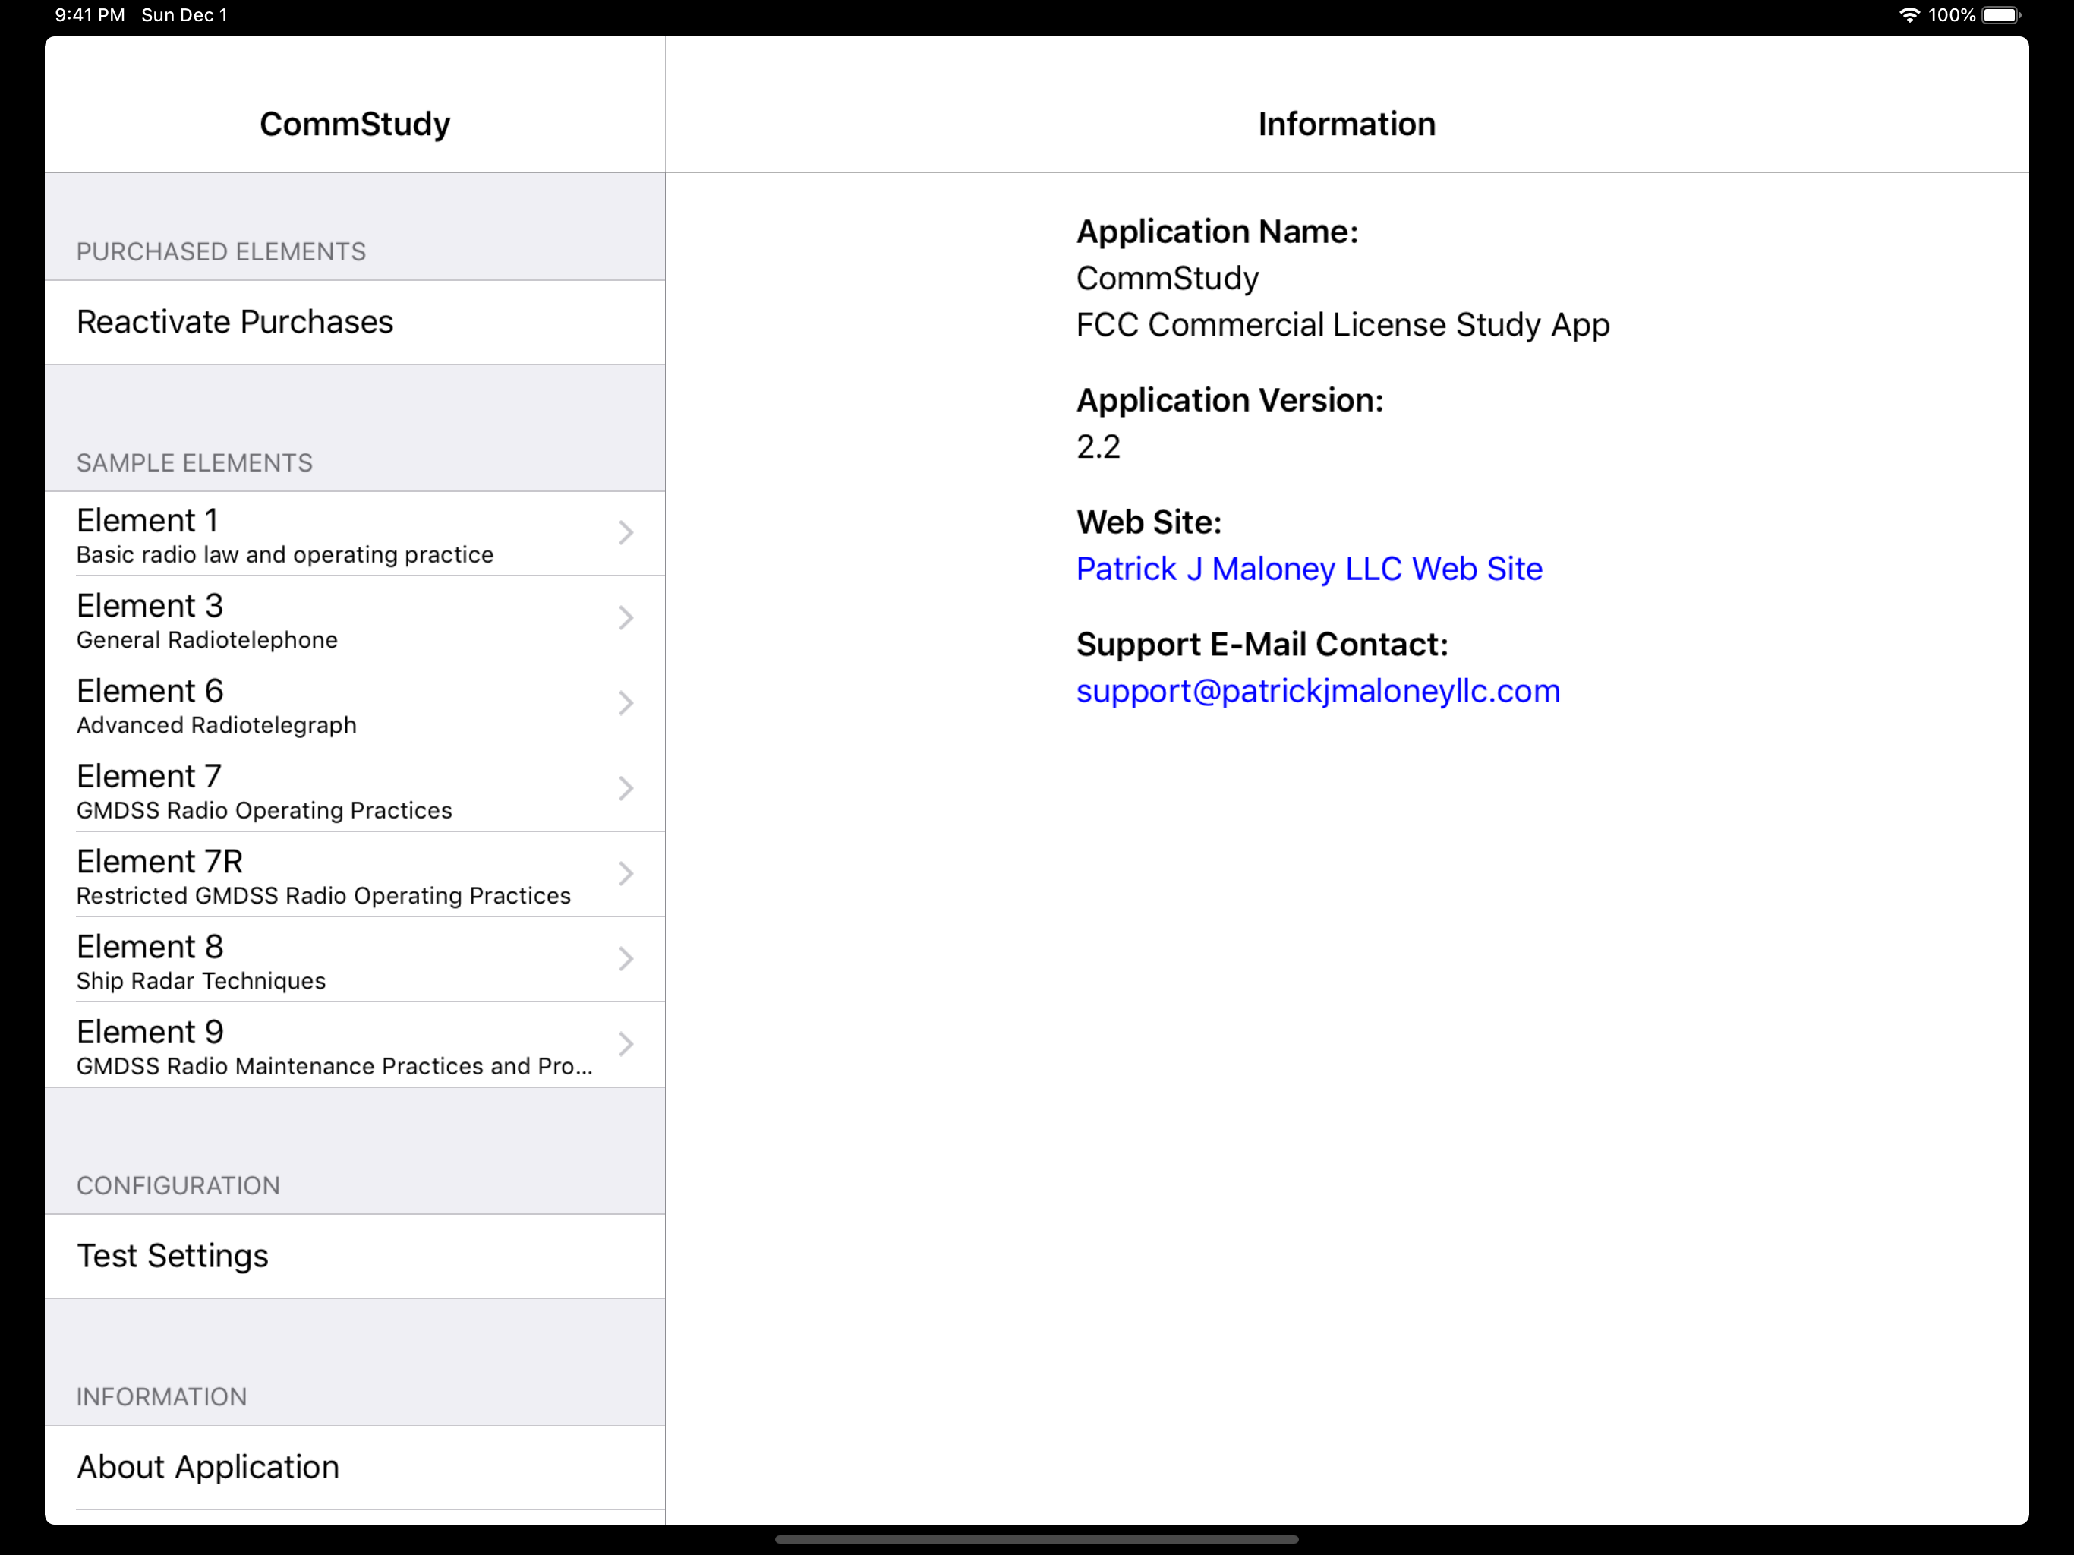This screenshot has height=1555, width=2074.
Task: Tap chevron beside Element 3 General Radiotelephone
Action: (626, 618)
